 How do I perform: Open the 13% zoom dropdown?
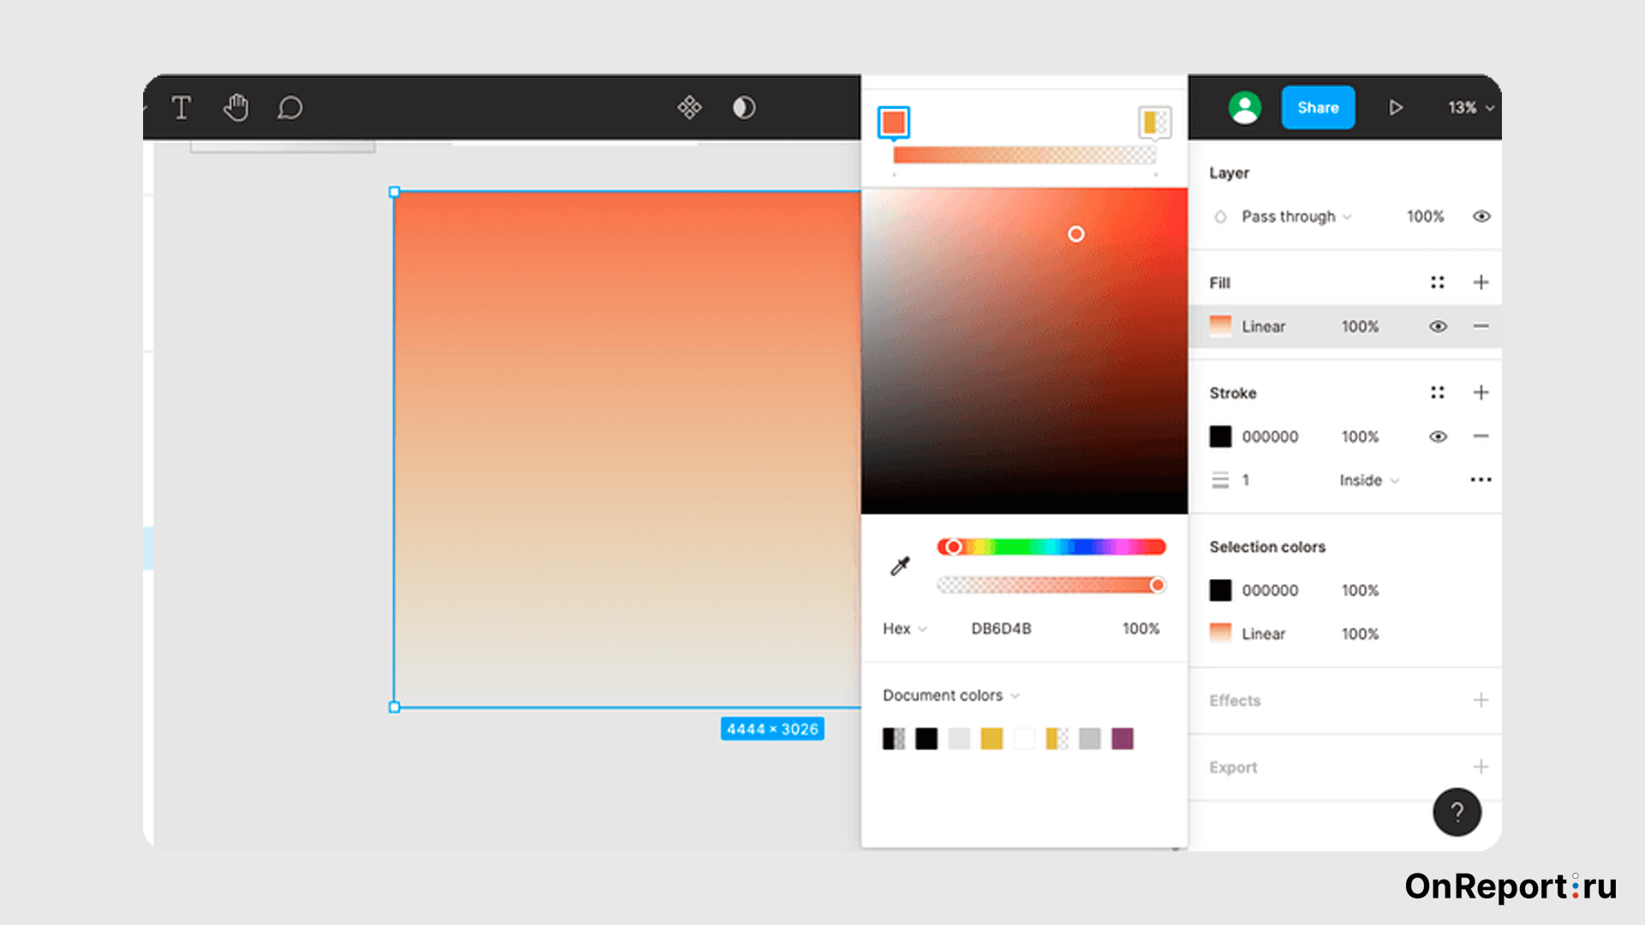pos(1470,108)
